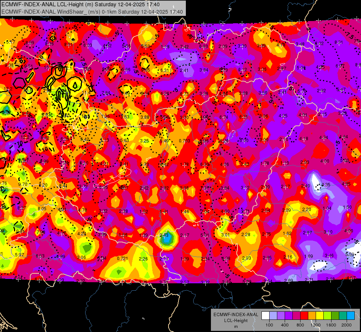Image resolution: width=361 pixels, height=332 pixels.
Task: Click the legend tick label 400
Action: (285, 325)
